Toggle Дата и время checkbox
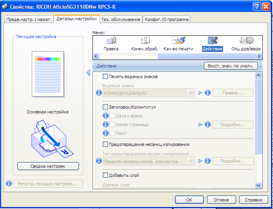 (x=112, y=116)
